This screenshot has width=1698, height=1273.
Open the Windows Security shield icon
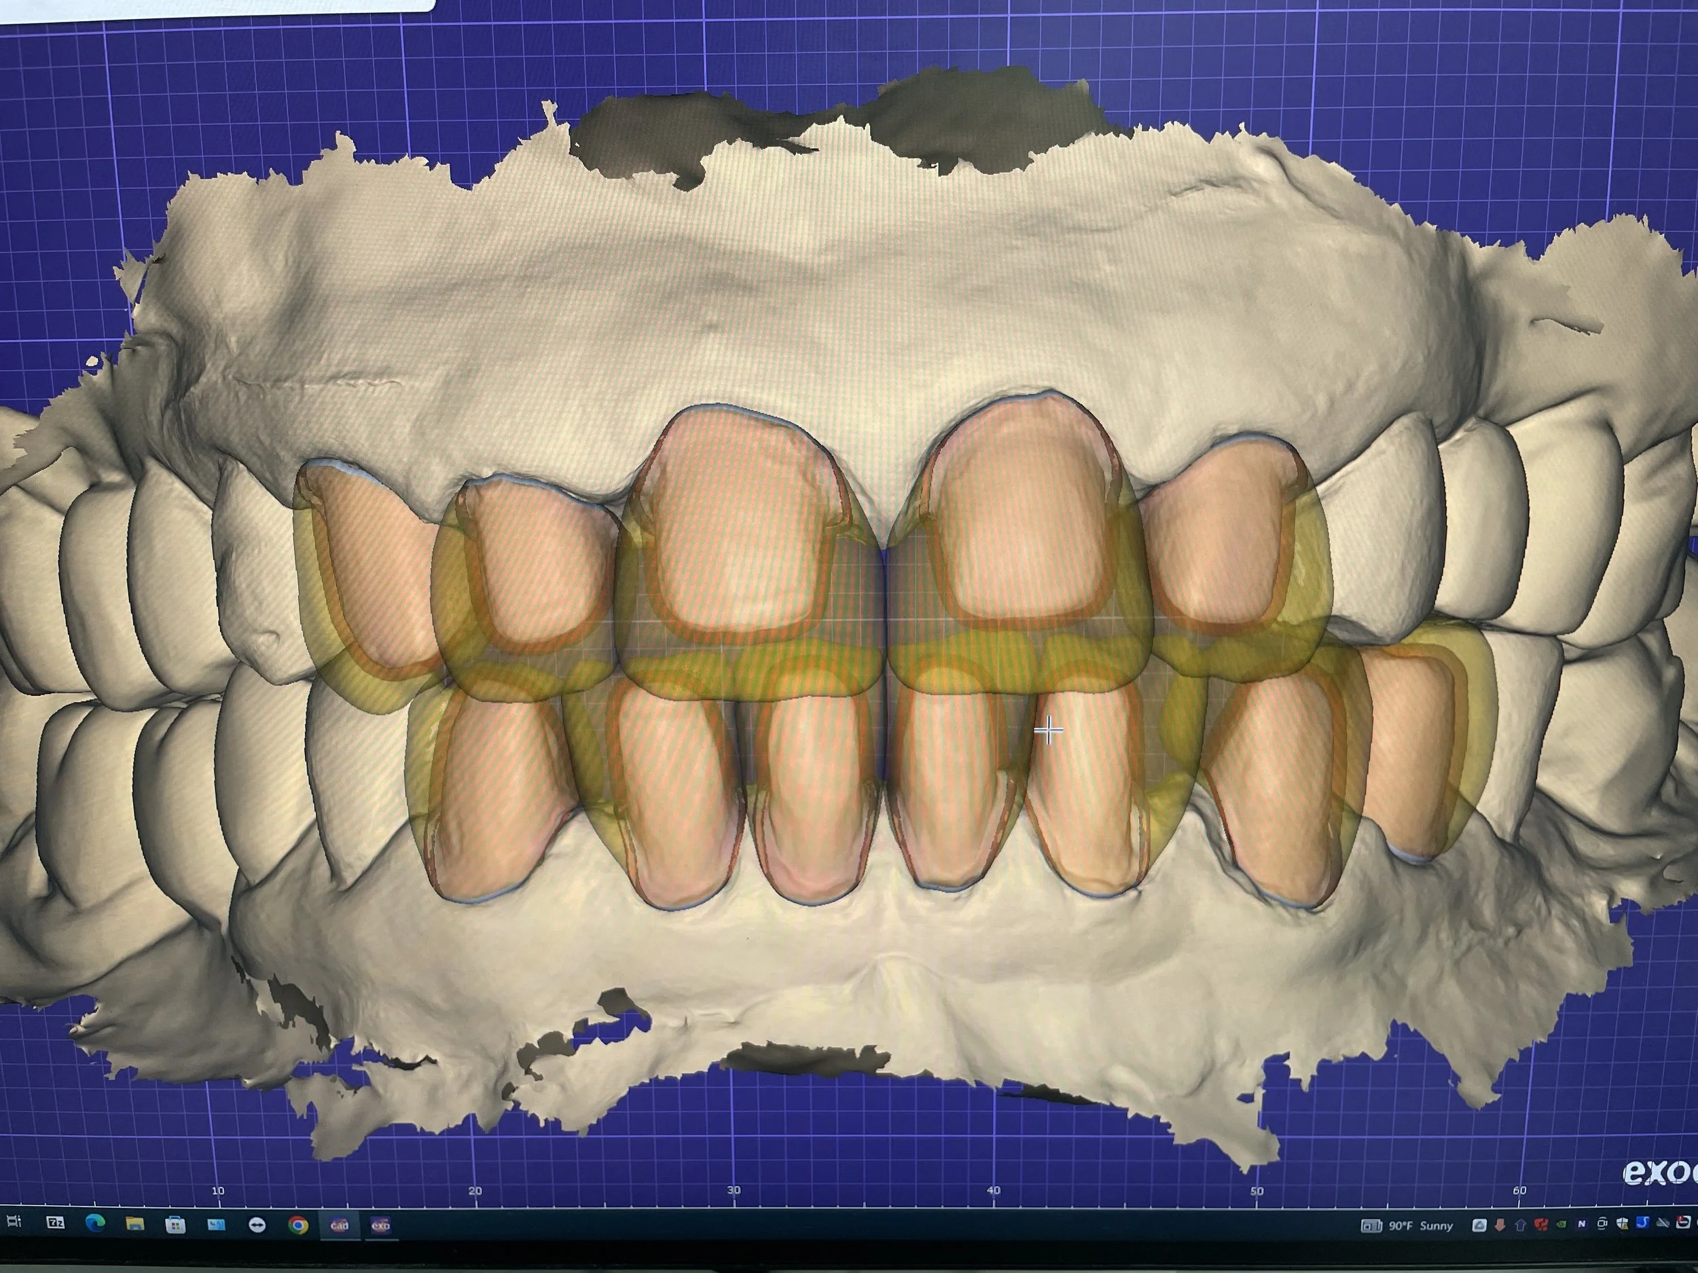click(x=1622, y=1225)
